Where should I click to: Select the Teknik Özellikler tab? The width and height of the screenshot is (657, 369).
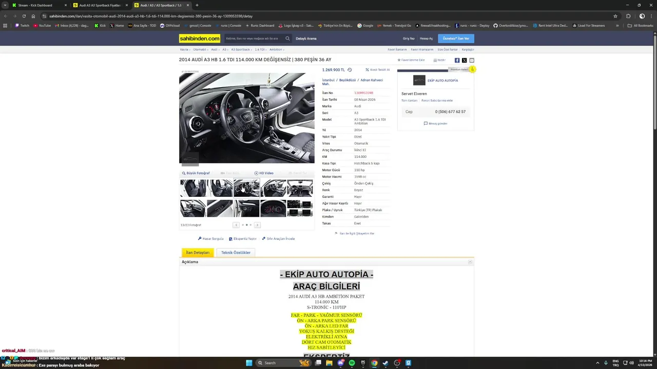point(236,253)
